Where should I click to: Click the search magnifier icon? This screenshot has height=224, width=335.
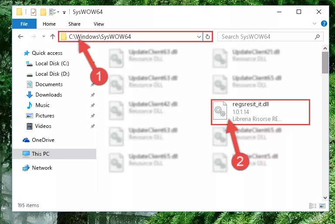click(317, 37)
